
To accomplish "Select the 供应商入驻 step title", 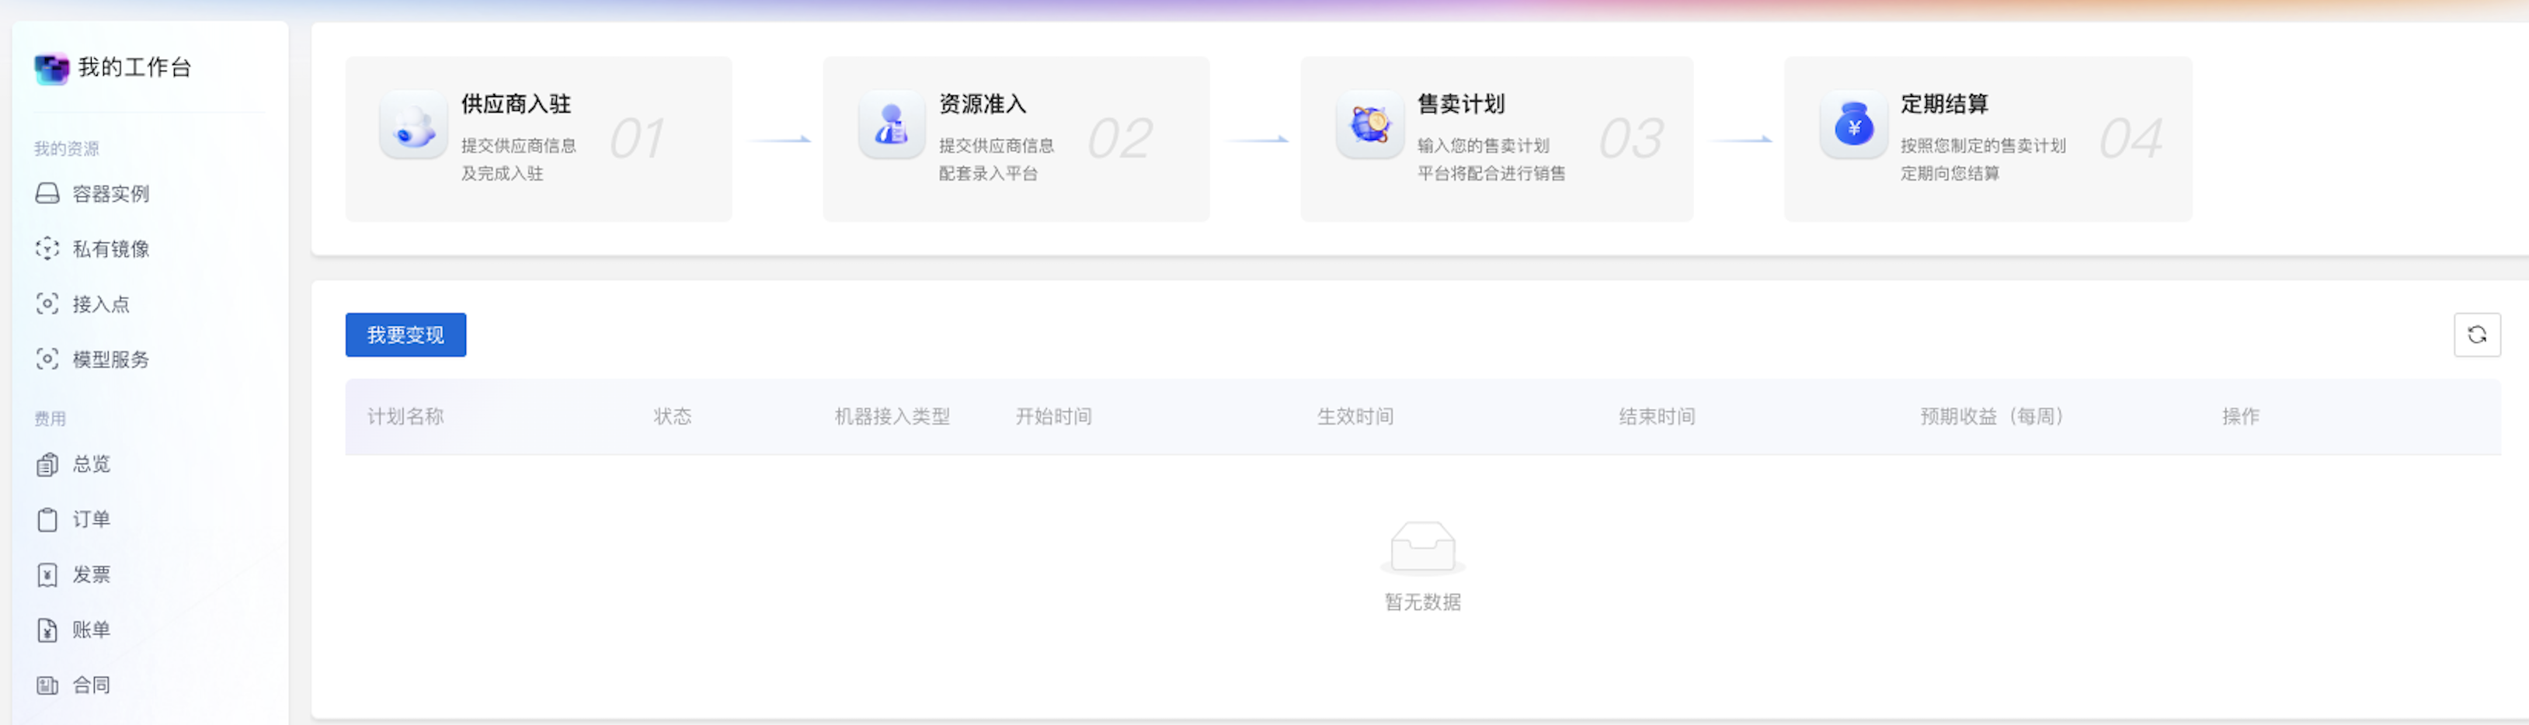I will [517, 104].
